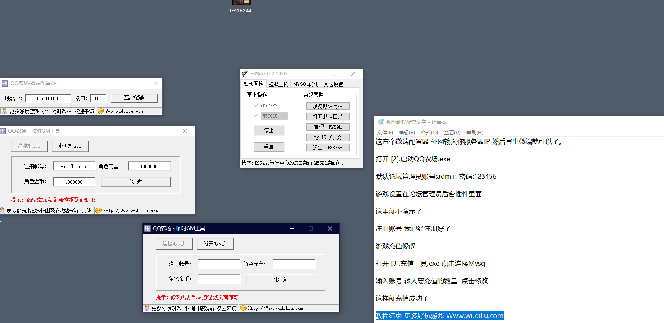Click empty 角色金币 field in front GM tool

pos(219,279)
